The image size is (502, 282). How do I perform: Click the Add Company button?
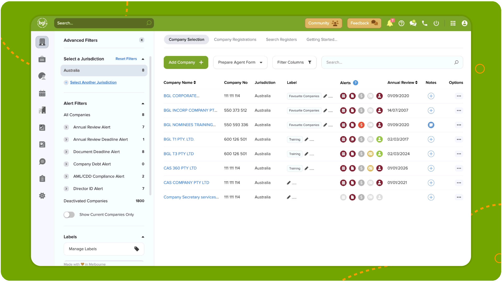pos(186,62)
